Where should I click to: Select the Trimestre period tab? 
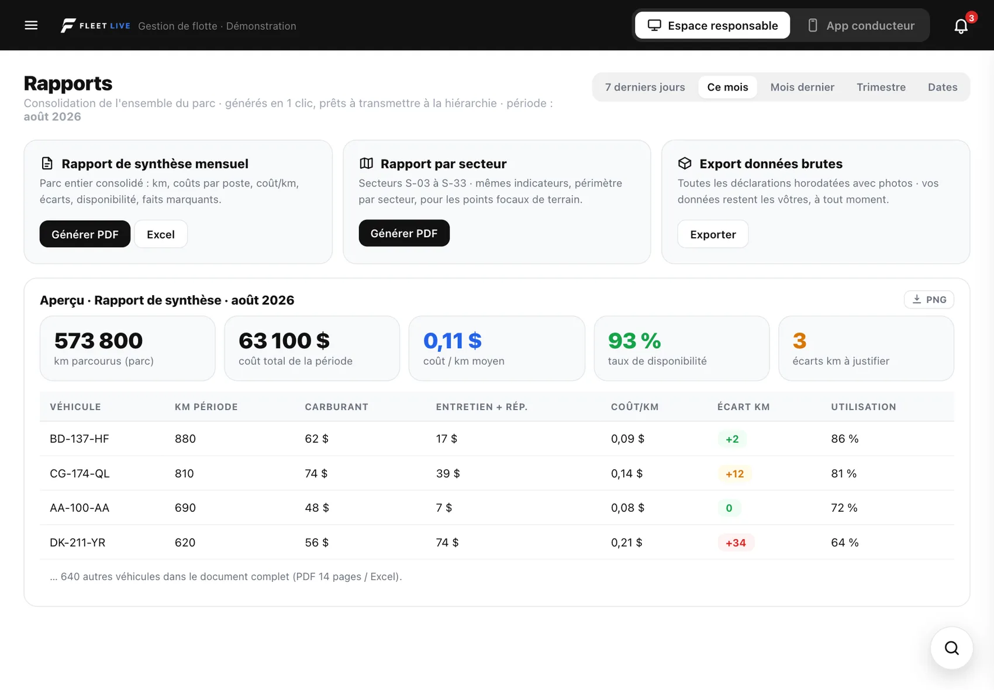[881, 87]
